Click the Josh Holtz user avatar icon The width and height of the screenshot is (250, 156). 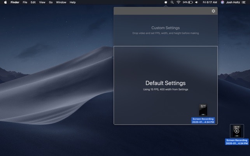(222, 2)
